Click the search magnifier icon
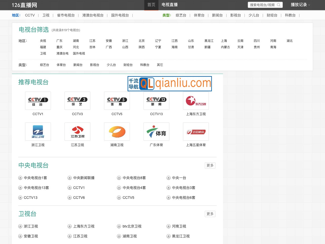325x244 pixels. tap(278, 5)
